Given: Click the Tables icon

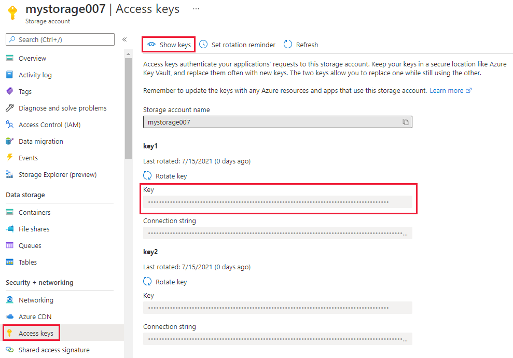Looking at the screenshot, I should tap(10, 262).
